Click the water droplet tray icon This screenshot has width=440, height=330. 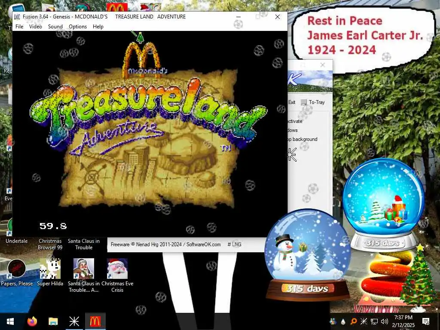point(343,321)
